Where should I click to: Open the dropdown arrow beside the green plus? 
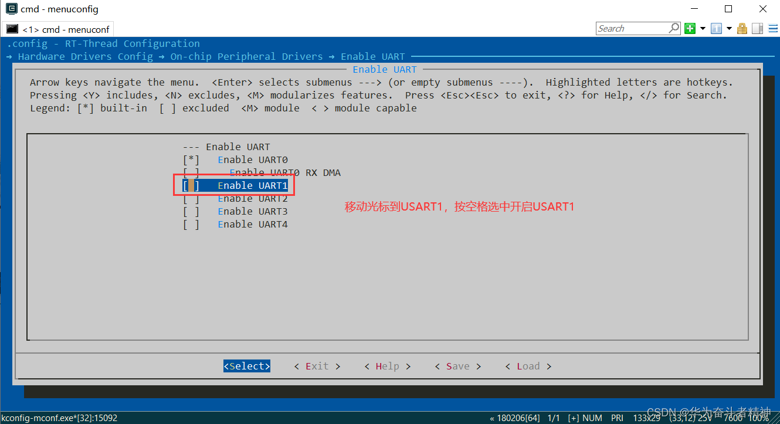pyautogui.click(x=702, y=28)
